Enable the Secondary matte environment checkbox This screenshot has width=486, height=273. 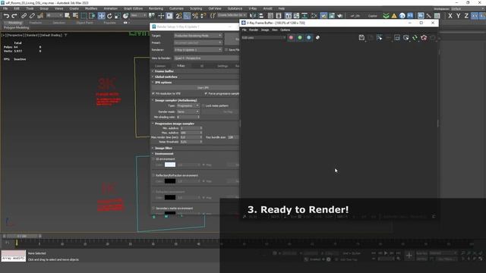coord(153,209)
